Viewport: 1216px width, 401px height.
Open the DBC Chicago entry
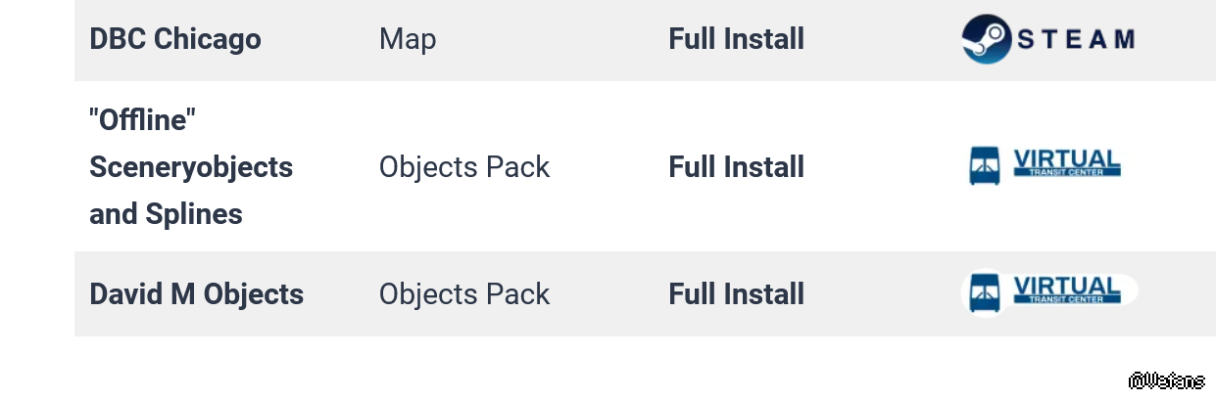coord(175,39)
